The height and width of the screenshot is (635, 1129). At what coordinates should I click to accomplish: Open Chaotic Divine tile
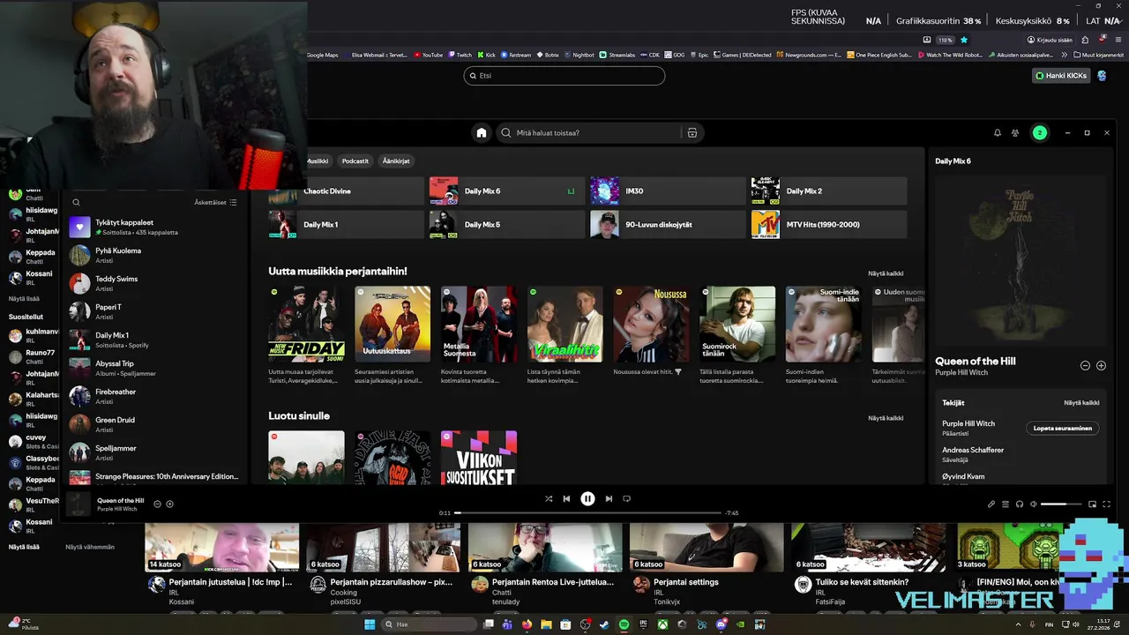(347, 191)
